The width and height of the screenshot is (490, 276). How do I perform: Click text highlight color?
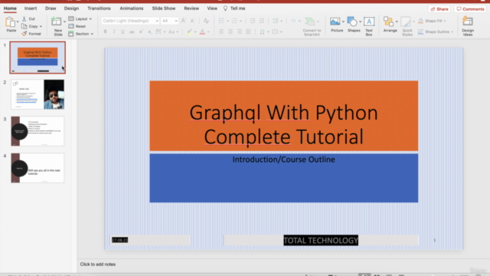pos(189,31)
